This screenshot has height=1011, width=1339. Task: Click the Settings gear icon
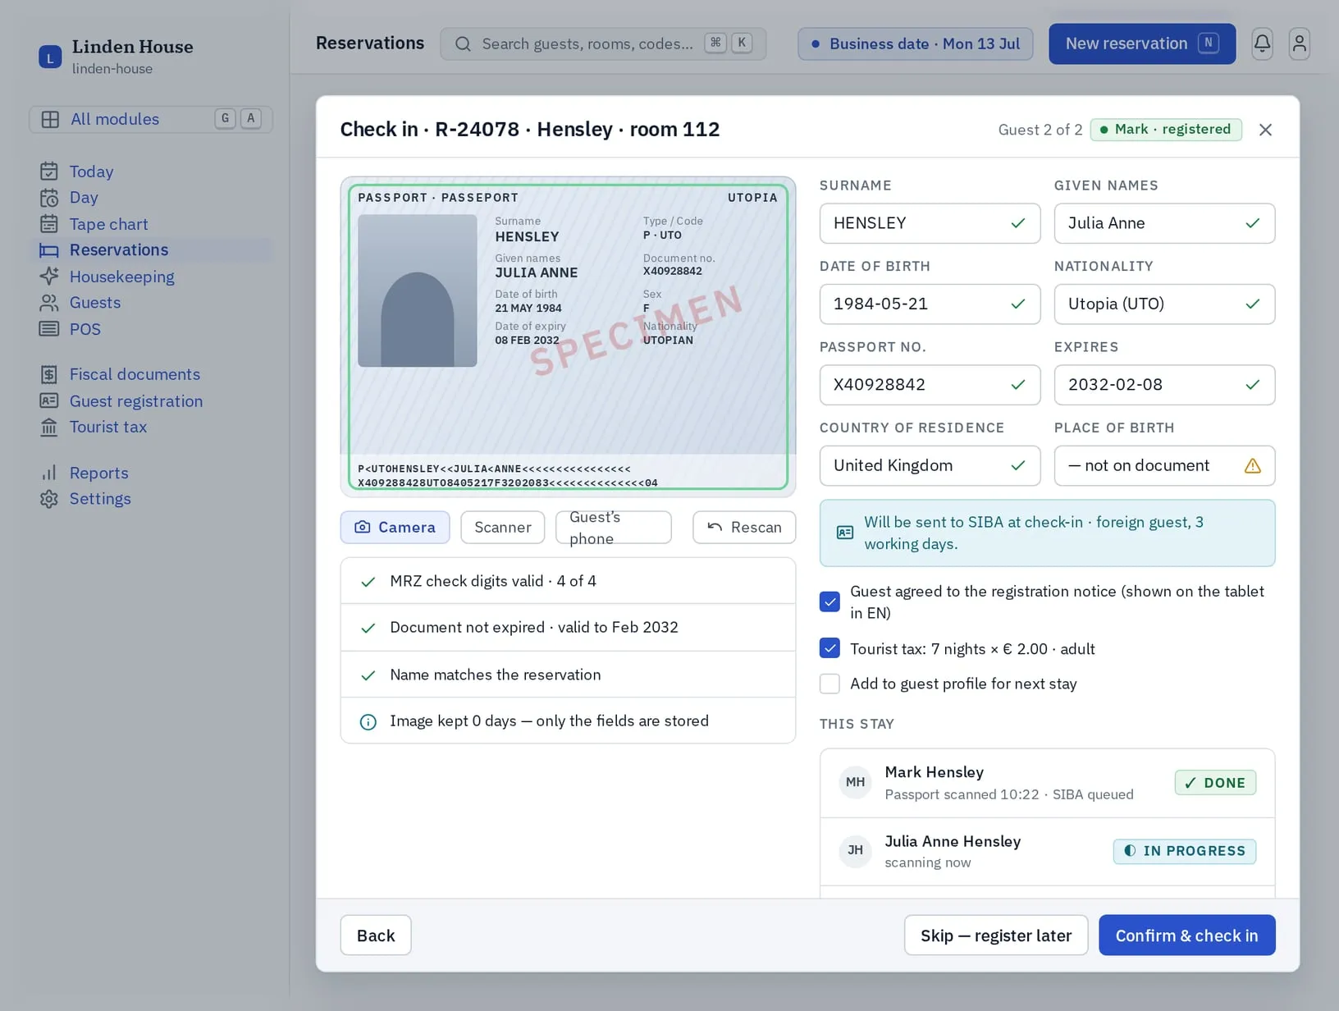pos(49,499)
